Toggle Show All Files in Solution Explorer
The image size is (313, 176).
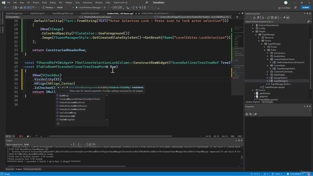pos(276,18)
